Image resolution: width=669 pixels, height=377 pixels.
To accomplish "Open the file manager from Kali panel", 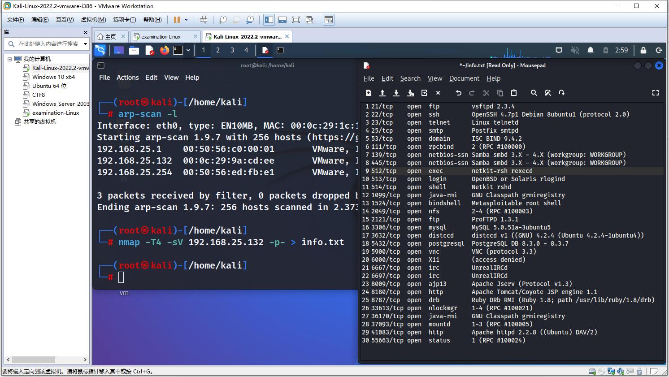I will (x=134, y=50).
